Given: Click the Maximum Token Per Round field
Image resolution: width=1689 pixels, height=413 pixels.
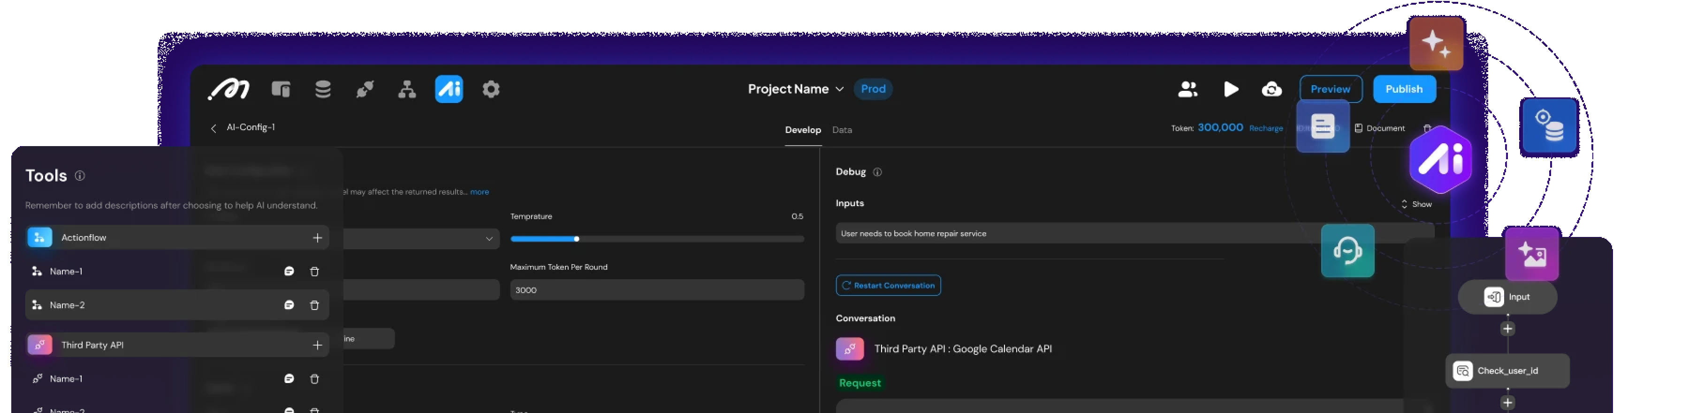Looking at the screenshot, I should [x=656, y=290].
